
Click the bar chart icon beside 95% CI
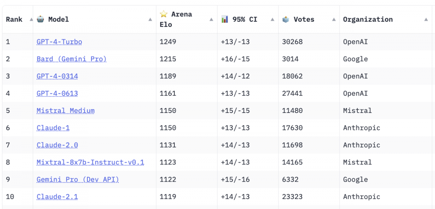click(225, 19)
